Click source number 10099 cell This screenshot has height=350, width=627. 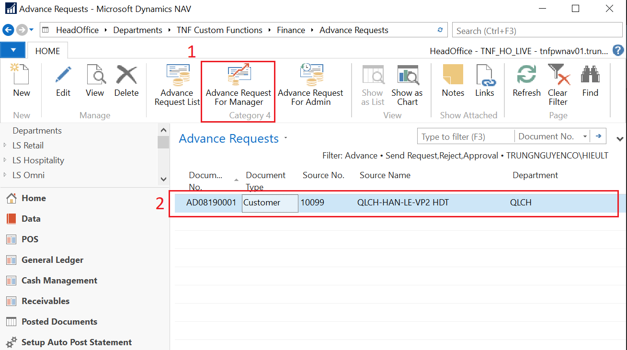(x=312, y=203)
